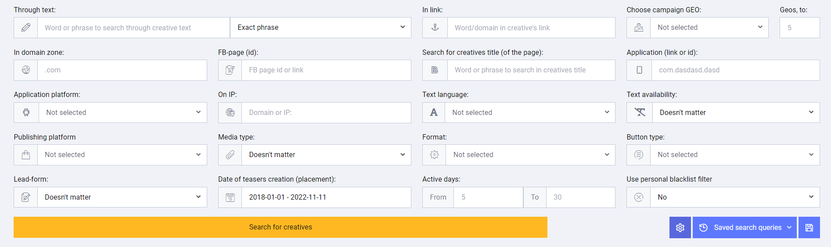The height and width of the screenshot is (247, 831).
Task: Open the personal blacklist filter dropdown
Action: (735, 197)
